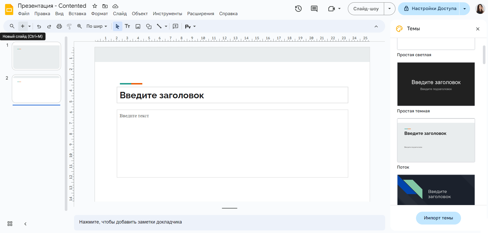This screenshot has width=488, height=233.
Task: Apply the Простая светлая theme
Action: [x=436, y=44]
